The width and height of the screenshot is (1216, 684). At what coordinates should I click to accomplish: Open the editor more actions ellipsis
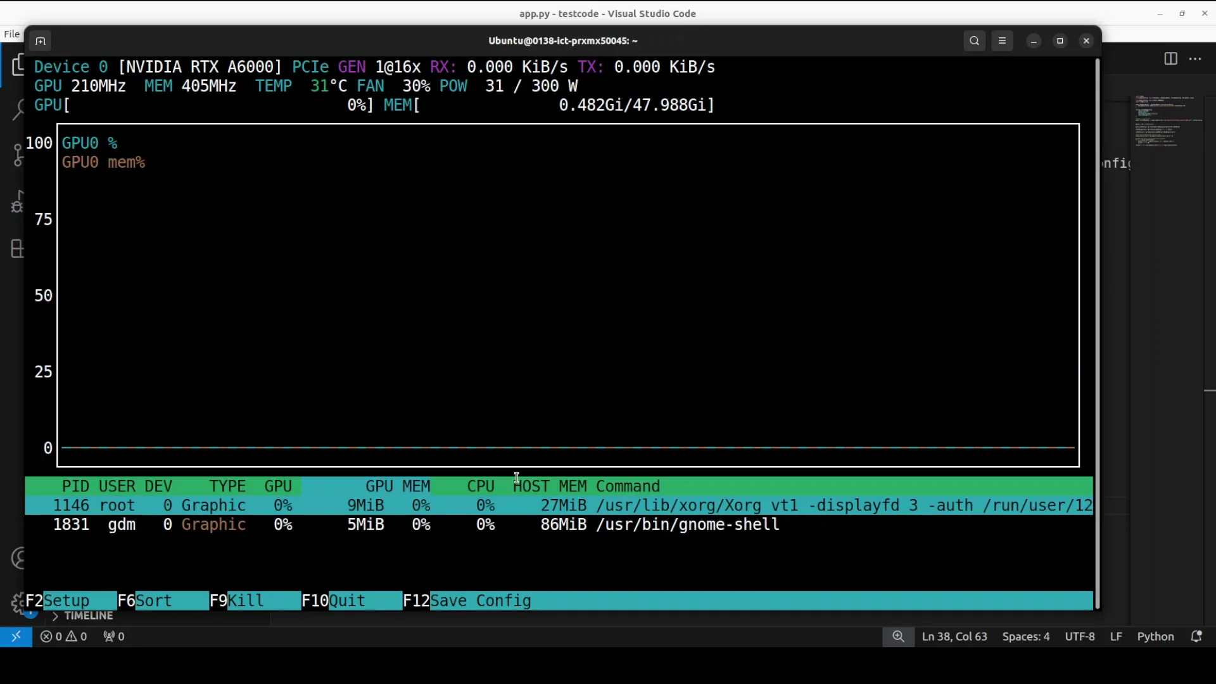pos(1195,59)
